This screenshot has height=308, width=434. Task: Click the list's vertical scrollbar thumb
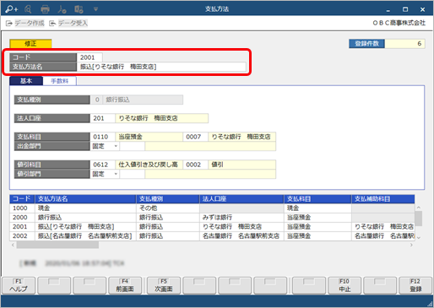click(x=419, y=219)
